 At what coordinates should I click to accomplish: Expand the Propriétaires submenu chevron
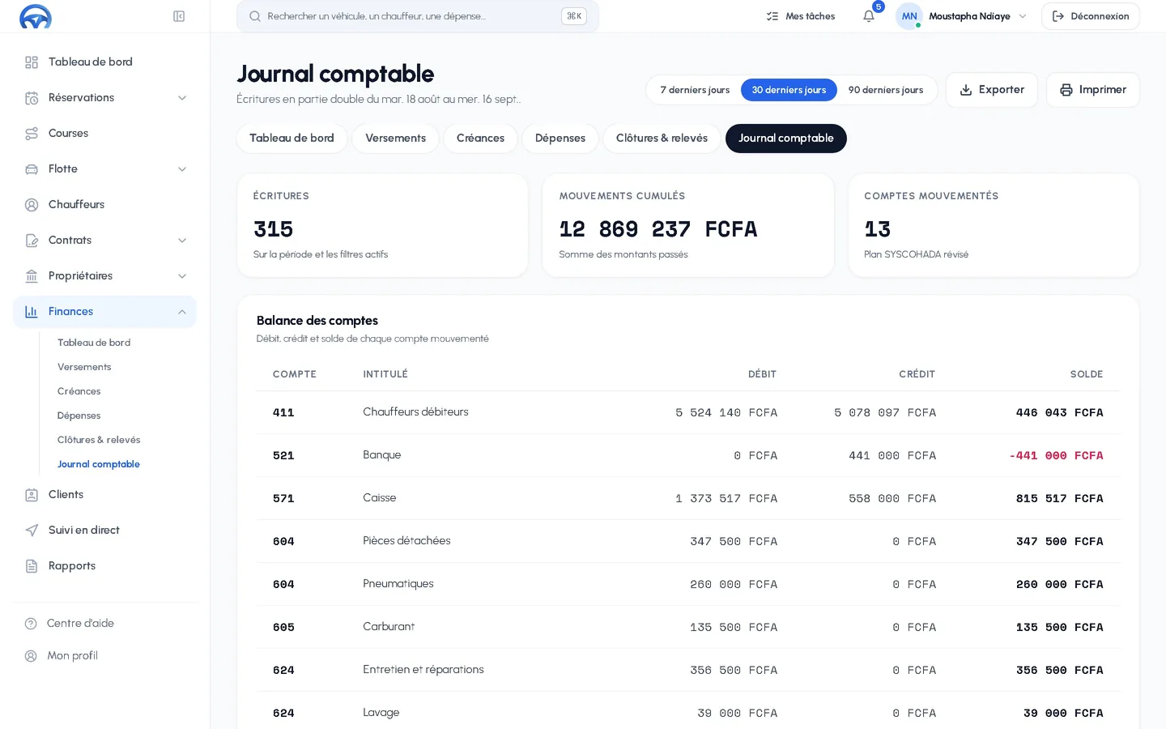(x=182, y=276)
